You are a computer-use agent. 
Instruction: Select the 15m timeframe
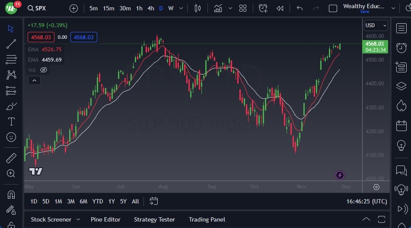pyautogui.click(x=108, y=8)
